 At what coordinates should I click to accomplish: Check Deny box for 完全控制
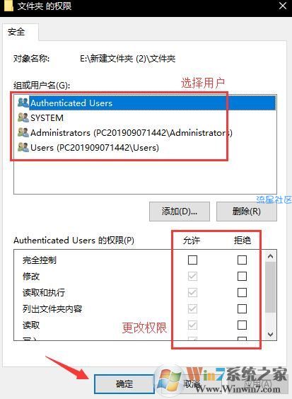coord(242,260)
